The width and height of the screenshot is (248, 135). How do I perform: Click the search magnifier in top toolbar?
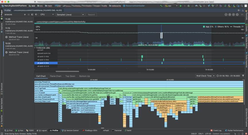pyautogui.click(x=242, y=6)
